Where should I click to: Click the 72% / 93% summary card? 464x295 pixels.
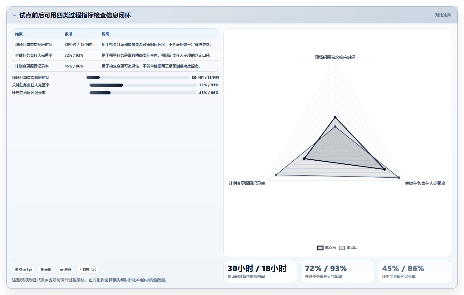click(338, 271)
